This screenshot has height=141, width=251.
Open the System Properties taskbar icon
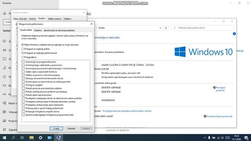pos(58,137)
